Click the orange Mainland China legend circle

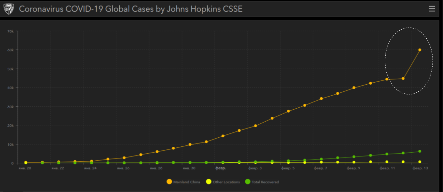[x=169, y=182]
